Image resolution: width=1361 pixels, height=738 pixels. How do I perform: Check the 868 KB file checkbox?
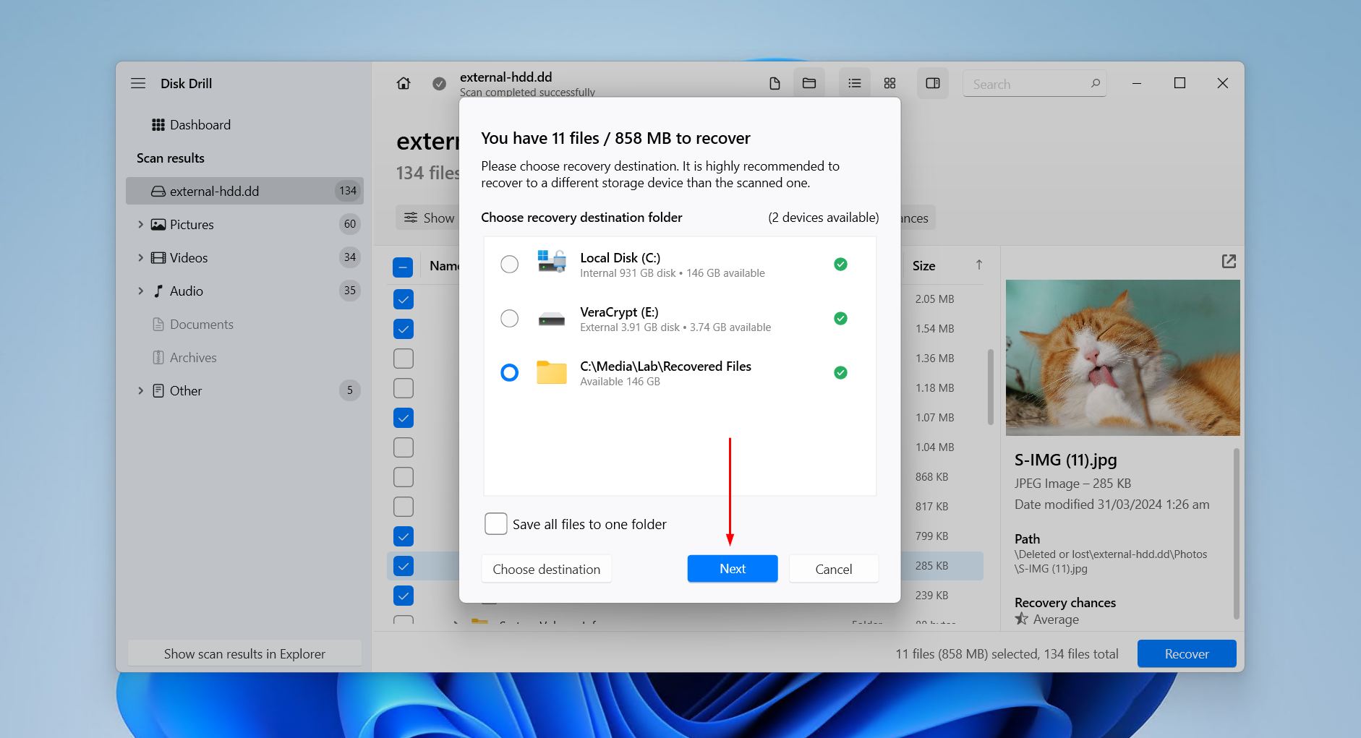[403, 477]
